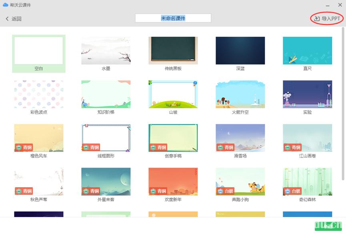
Task: Click the 希沃云课件 cloud icon in title bar
Action: tap(6, 5)
